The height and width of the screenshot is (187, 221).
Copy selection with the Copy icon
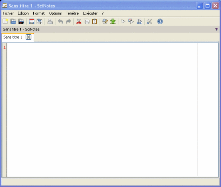pyautogui.click(x=87, y=21)
